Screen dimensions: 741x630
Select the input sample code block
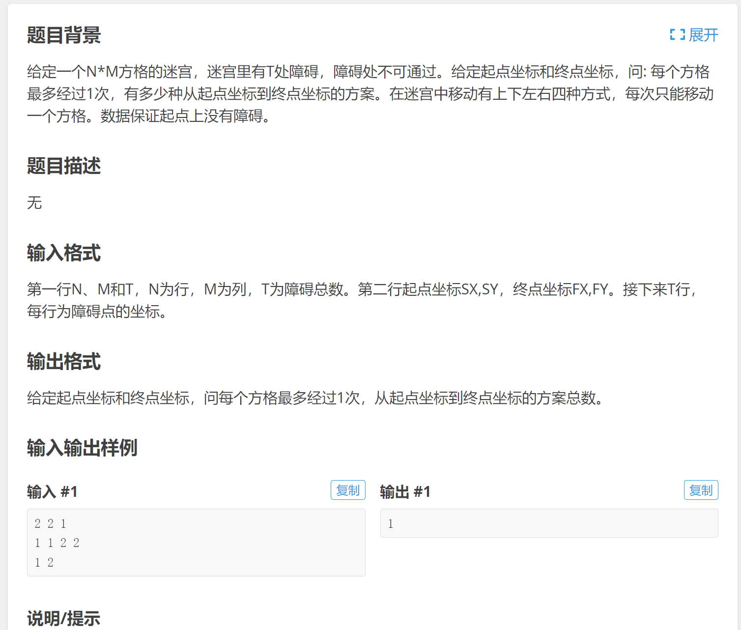(196, 543)
